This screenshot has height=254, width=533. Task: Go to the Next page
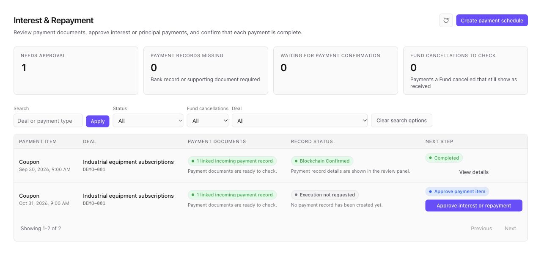pyautogui.click(x=510, y=229)
